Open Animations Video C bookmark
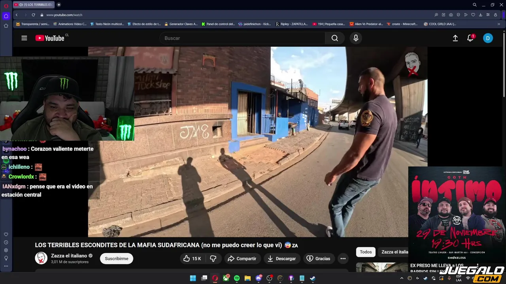The height and width of the screenshot is (284, 506). 70,24
